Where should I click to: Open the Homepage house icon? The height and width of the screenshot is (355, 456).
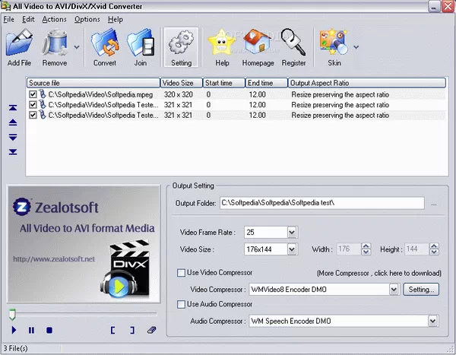[258, 43]
